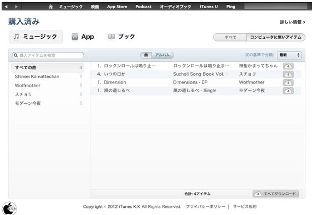Click artist 神聖かまってちゃん in the song list

click(258, 66)
